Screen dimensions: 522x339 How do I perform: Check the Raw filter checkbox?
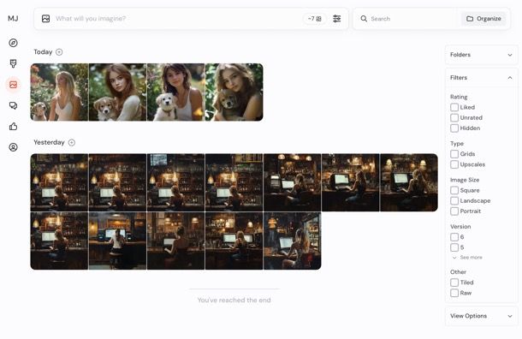(x=454, y=293)
